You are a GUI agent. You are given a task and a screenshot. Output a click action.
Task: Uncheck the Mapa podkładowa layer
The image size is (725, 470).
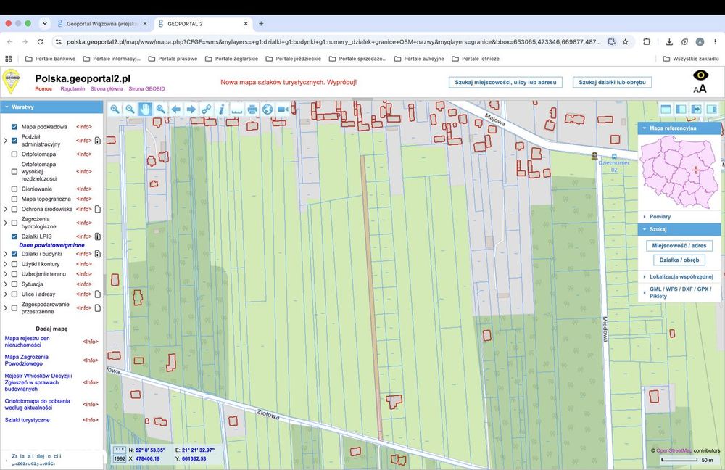pyautogui.click(x=14, y=127)
